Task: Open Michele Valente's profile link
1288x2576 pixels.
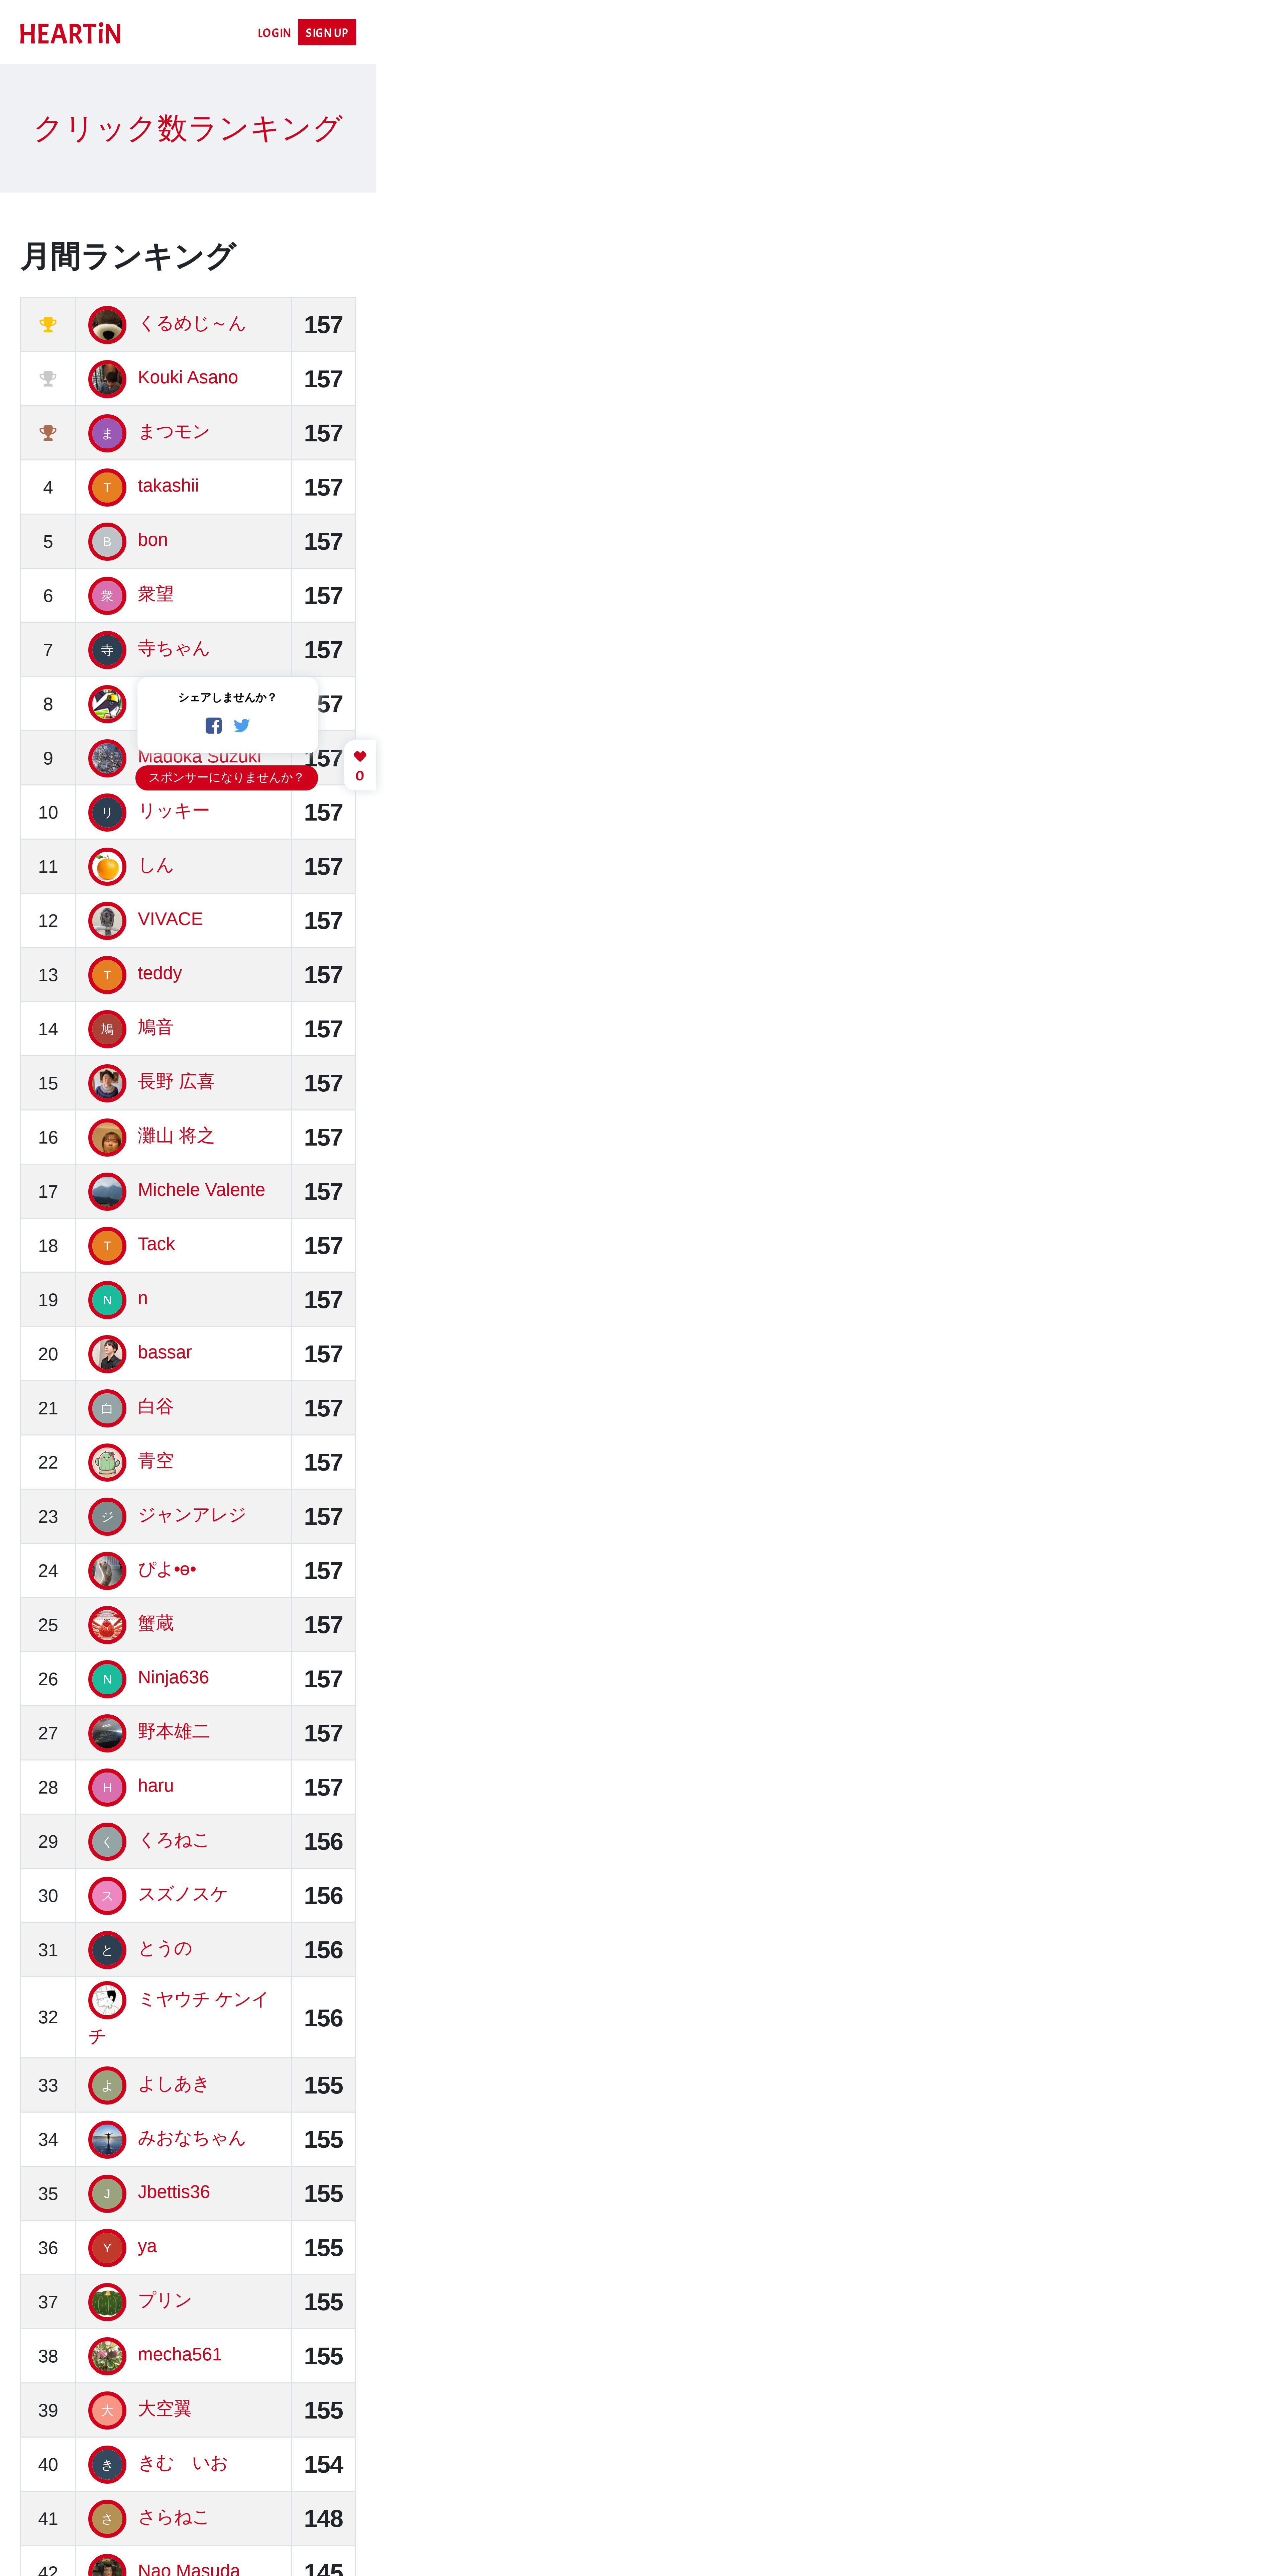Action: (201, 1190)
